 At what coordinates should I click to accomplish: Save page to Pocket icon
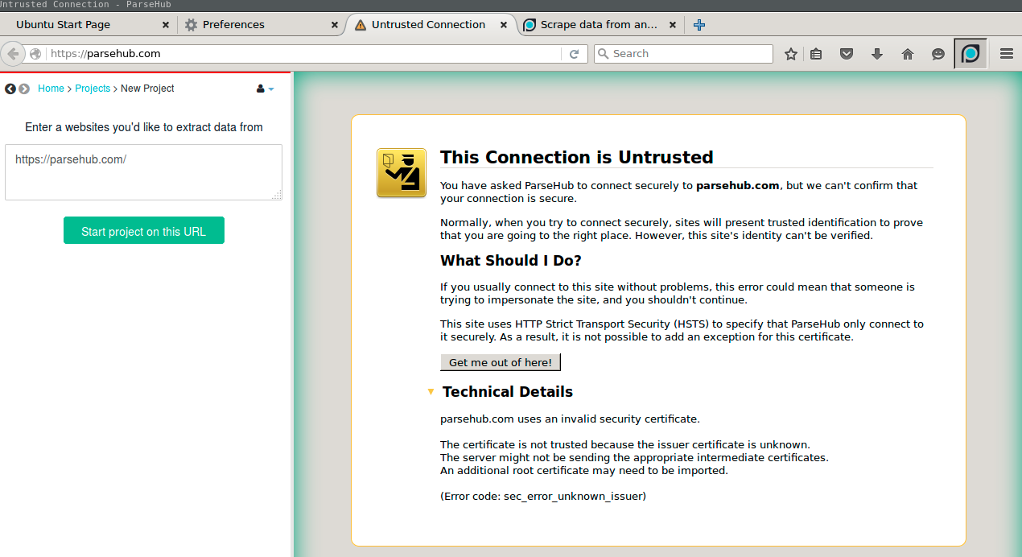pos(847,54)
